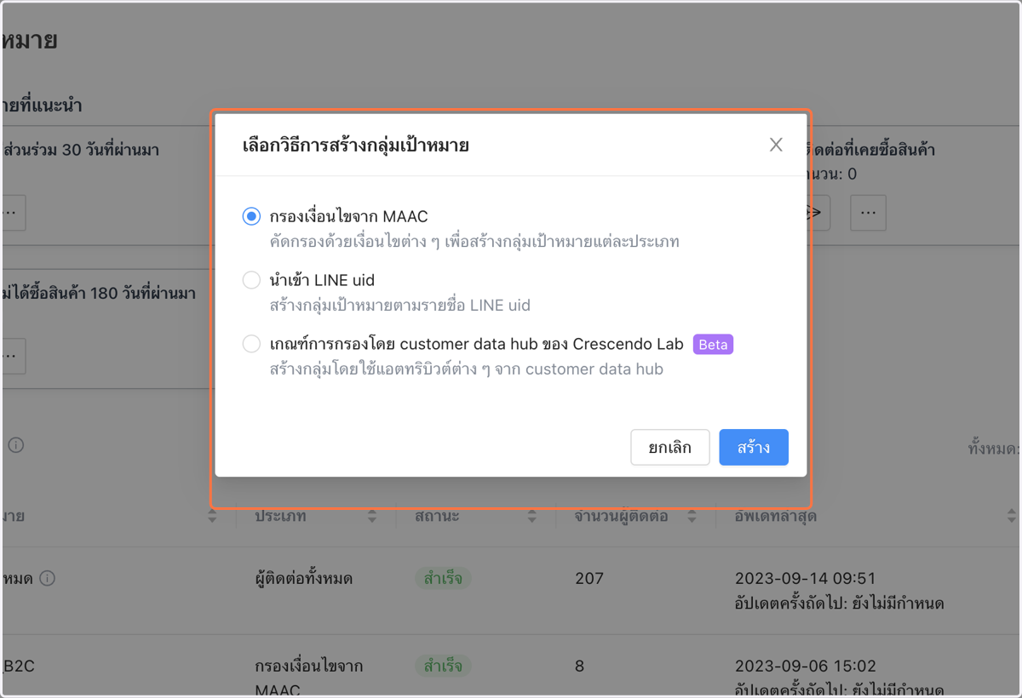Sort by the ประเภท column arrows
Image resolution: width=1022 pixels, height=698 pixels.
(x=372, y=516)
